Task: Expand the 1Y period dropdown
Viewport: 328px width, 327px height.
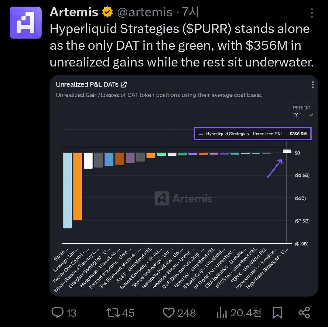Action: tap(302, 115)
